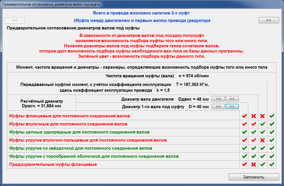Click the motor diameter value 'Dдвиг. = 48 мм'
Image resolution: width=284 pixels, height=186 pixels.
[194, 99]
